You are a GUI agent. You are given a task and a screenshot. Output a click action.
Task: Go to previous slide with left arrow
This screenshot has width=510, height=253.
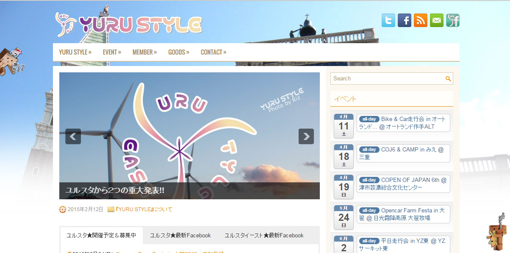pyautogui.click(x=73, y=136)
